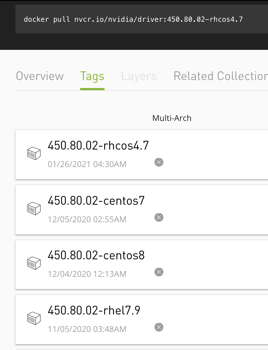
Task: Click container icon for 450.80.02-rhel7.9 tag
Action: click(34, 318)
